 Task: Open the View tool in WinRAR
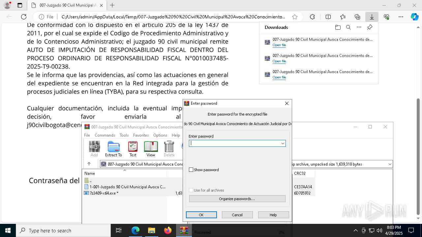(x=151, y=149)
